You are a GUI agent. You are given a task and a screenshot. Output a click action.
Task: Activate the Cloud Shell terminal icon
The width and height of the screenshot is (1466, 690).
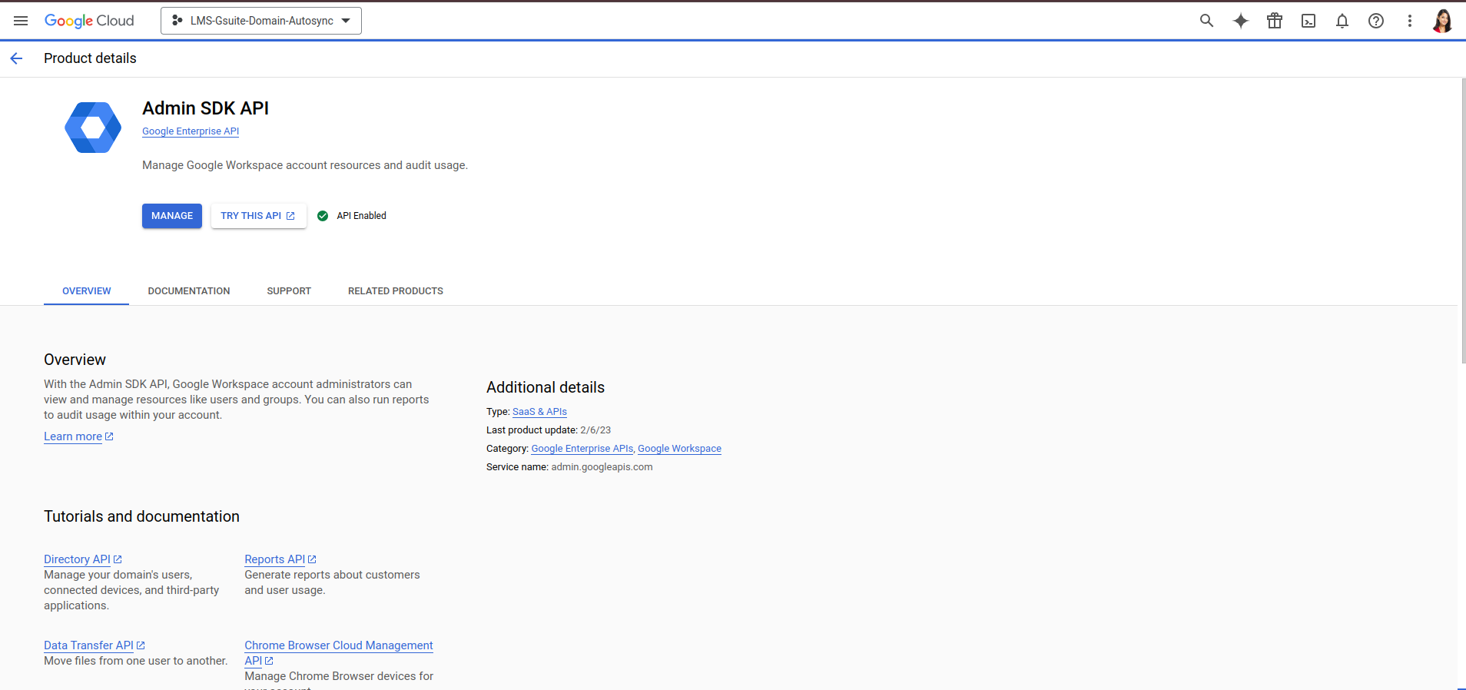point(1308,21)
